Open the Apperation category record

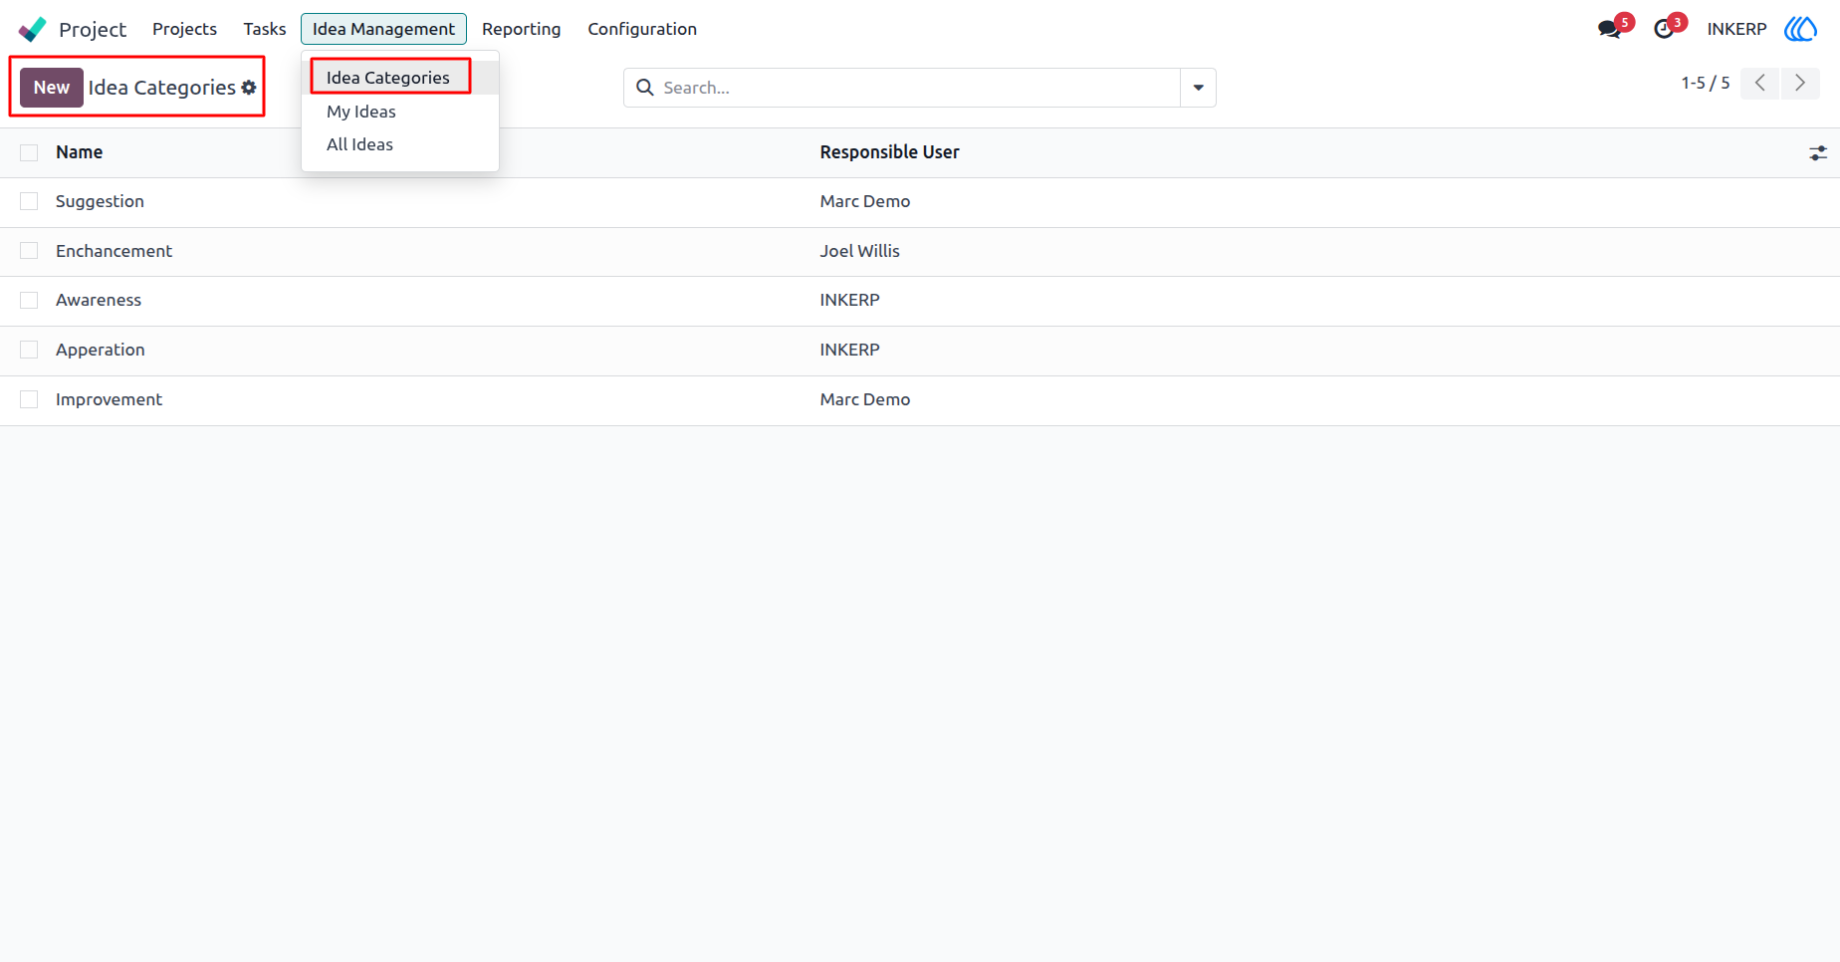tap(101, 350)
